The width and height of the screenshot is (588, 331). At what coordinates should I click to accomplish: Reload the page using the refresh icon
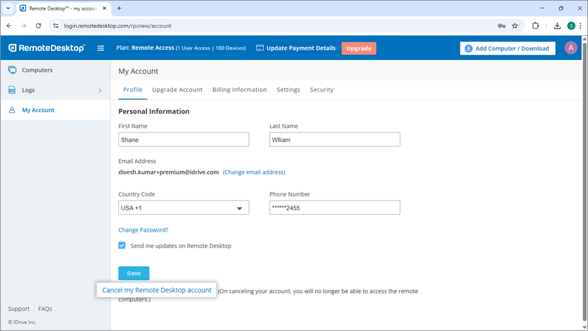tap(39, 26)
